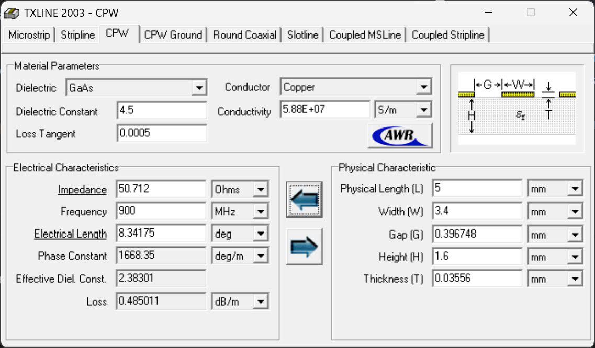Click the underlined Impedance label
The height and width of the screenshot is (348, 595).
pyautogui.click(x=82, y=190)
